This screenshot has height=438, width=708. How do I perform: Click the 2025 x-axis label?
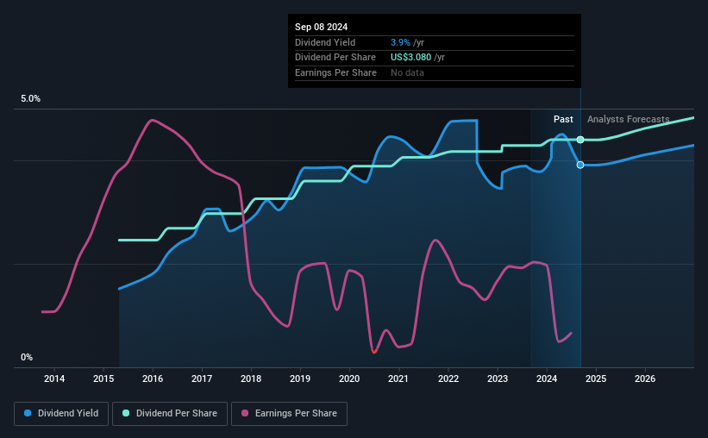coord(596,379)
